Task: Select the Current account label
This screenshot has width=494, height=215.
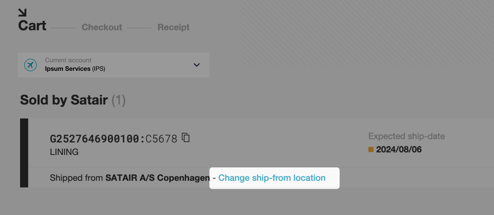Action: 68,60
